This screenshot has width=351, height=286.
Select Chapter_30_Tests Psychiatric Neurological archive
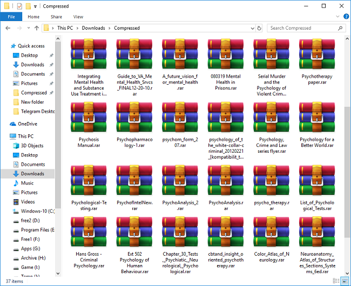180,246
